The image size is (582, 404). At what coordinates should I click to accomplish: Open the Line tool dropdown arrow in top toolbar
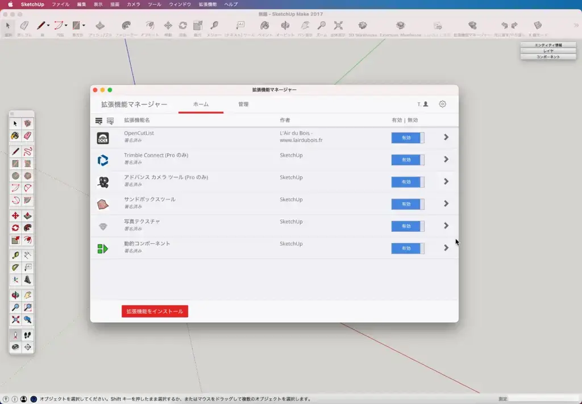[x=48, y=26]
